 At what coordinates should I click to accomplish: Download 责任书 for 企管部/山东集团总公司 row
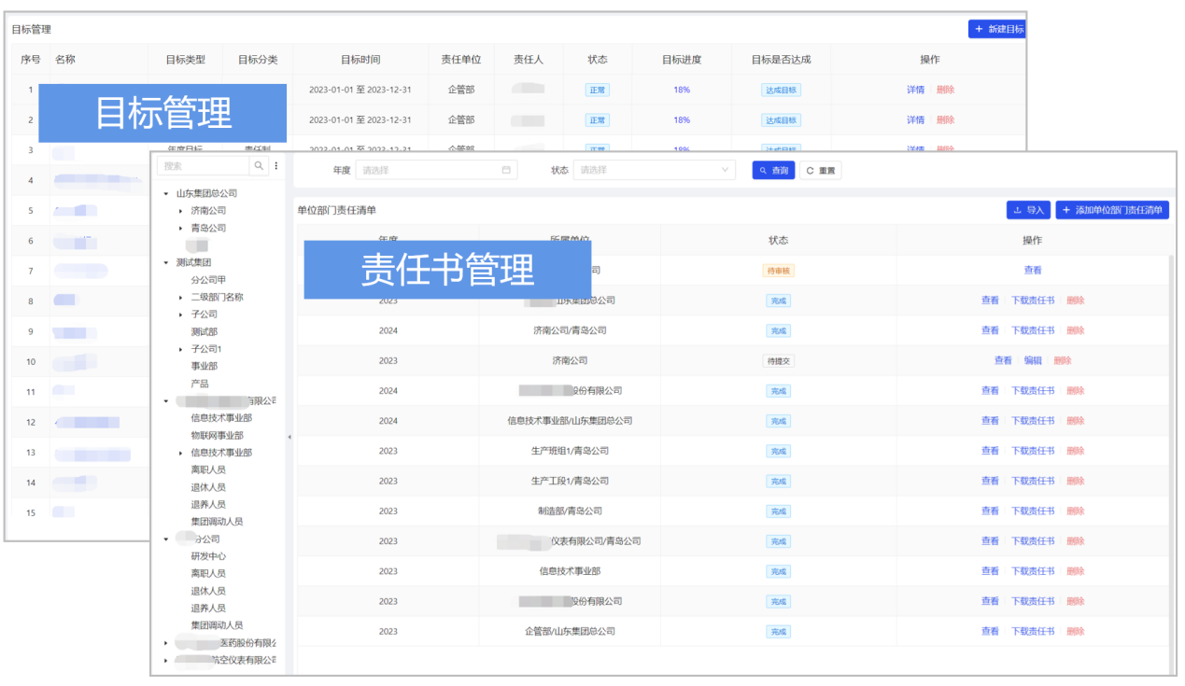[x=1033, y=632]
